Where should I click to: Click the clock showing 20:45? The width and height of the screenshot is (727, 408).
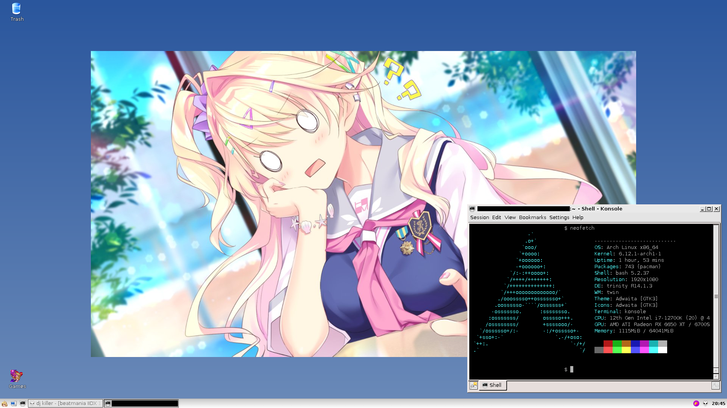tap(718, 403)
